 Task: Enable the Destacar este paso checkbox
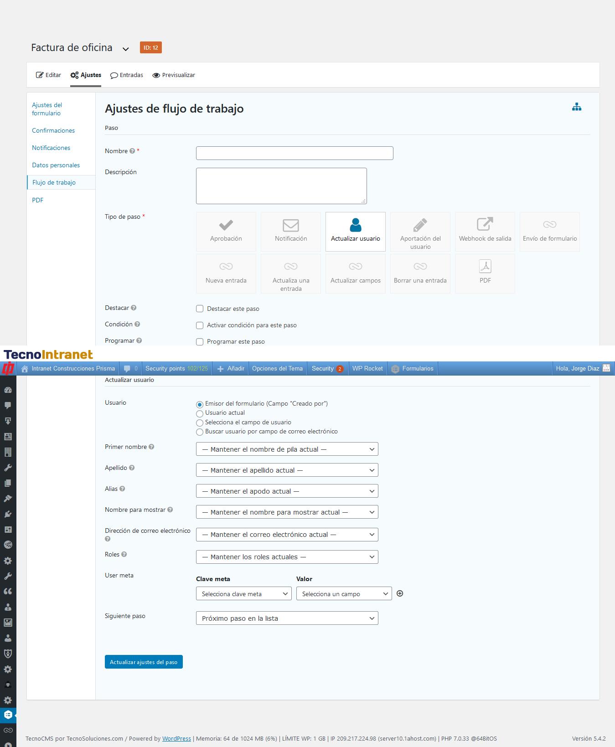(200, 309)
